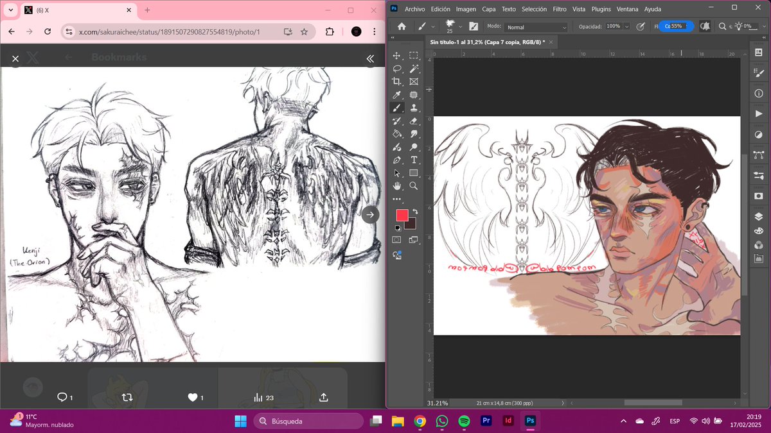
Task: Toggle Quick Mask mode
Action: tap(397, 240)
